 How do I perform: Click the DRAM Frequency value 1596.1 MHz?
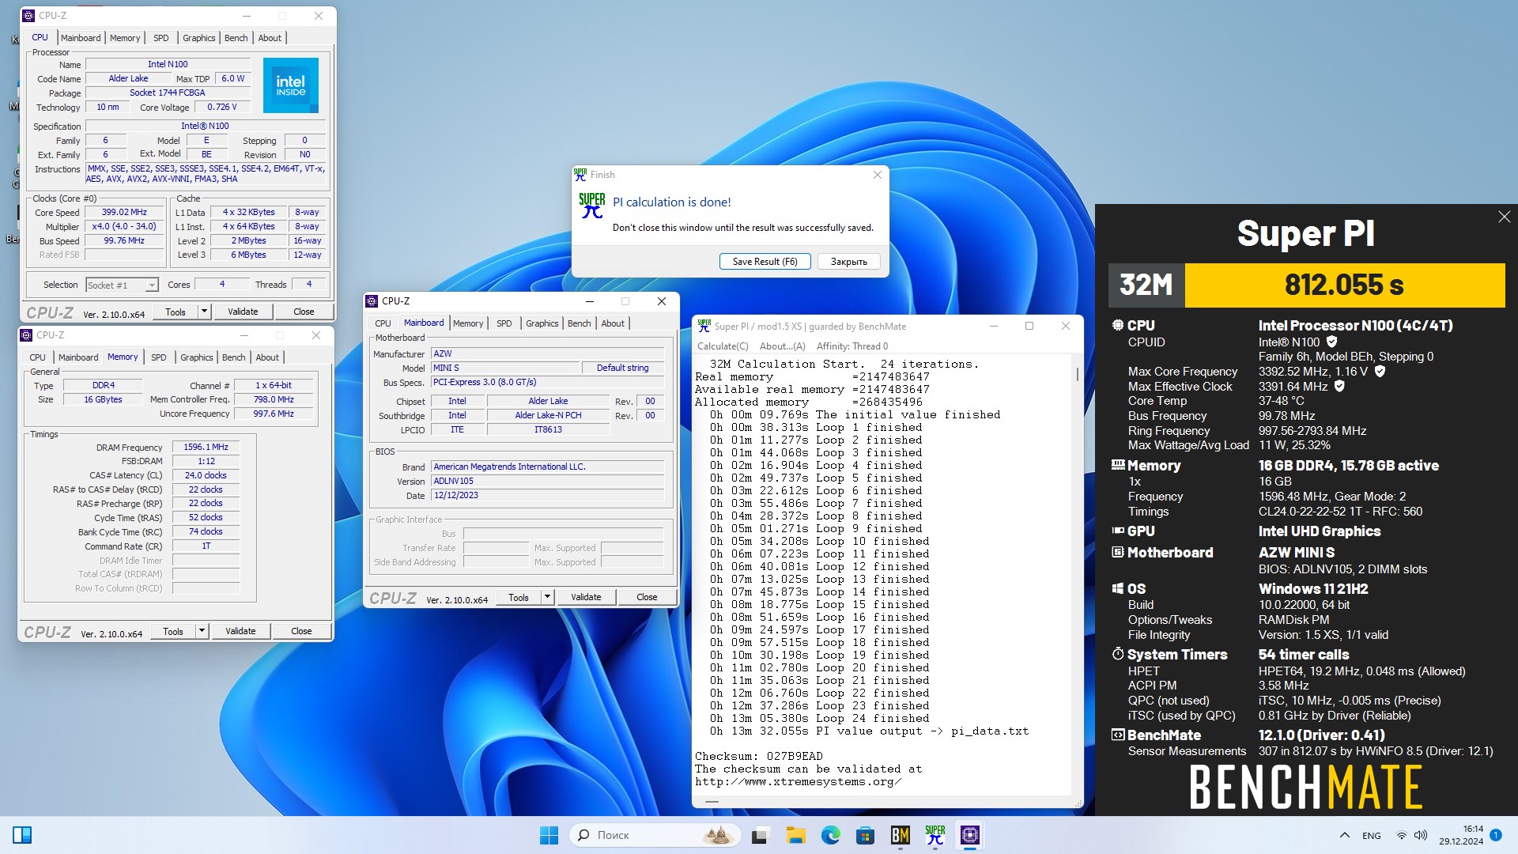[206, 447]
